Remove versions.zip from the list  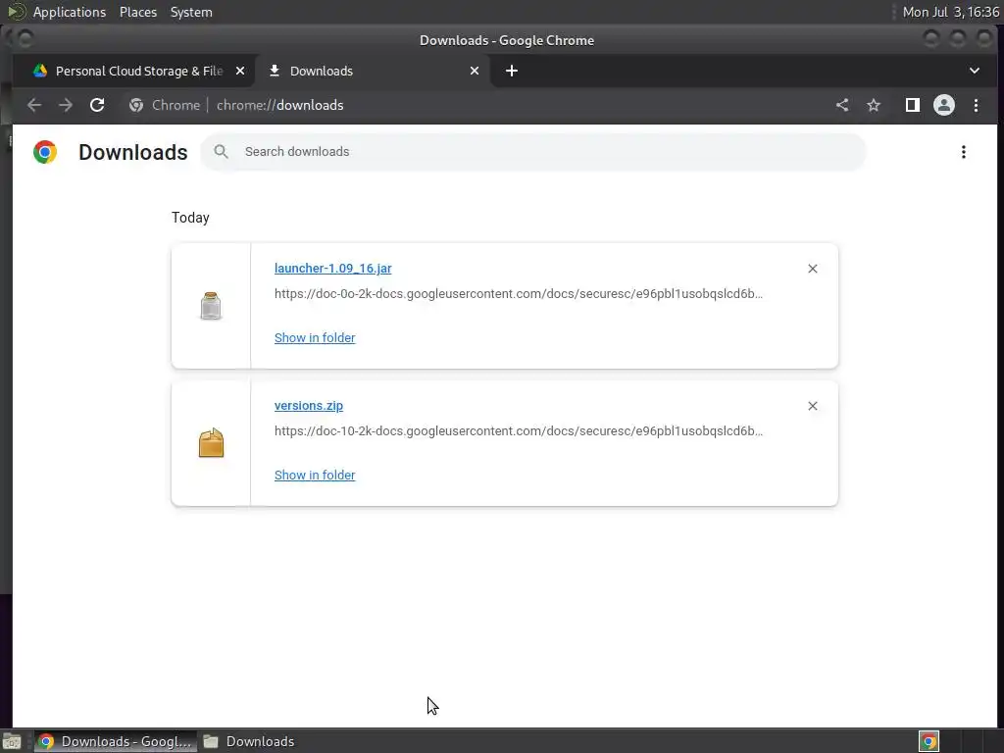[x=813, y=406]
